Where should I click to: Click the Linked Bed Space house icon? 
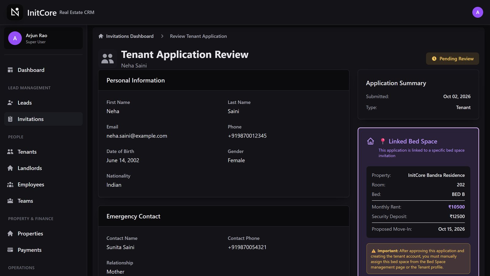click(371, 141)
